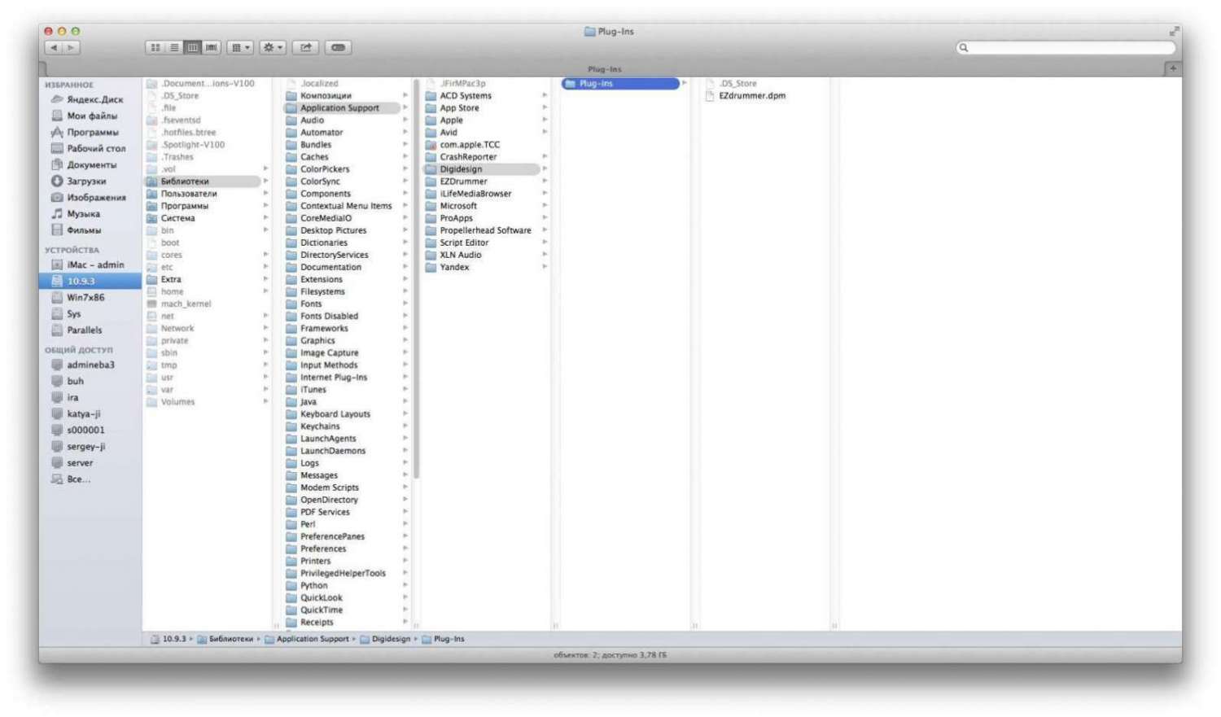The height and width of the screenshot is (717, 1221).
Task: Open the gear Action menu
Action: [273, 48]
